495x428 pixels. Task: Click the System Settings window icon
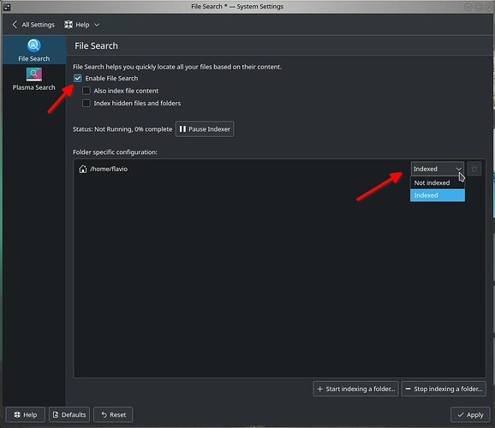click(x=7, y=7)
